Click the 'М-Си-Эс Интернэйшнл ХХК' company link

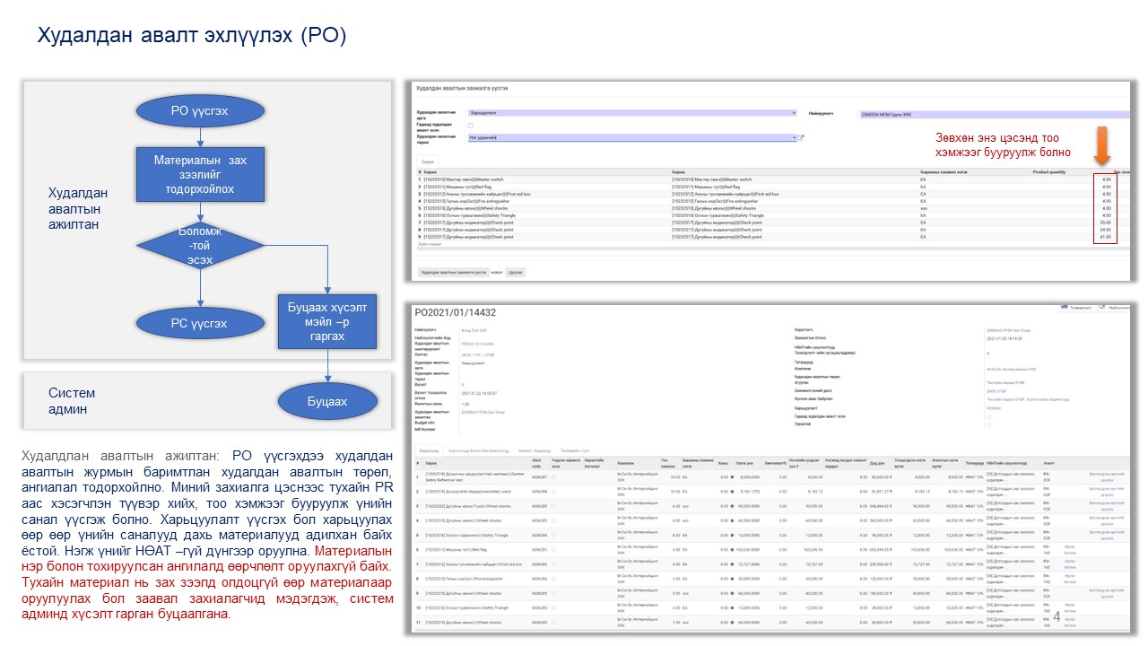(1012, 369)
